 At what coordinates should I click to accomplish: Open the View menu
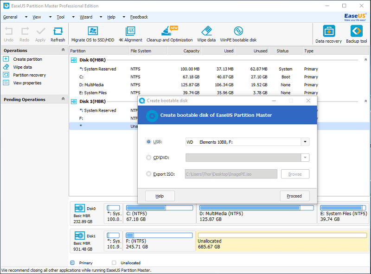(x=37, y=17)
